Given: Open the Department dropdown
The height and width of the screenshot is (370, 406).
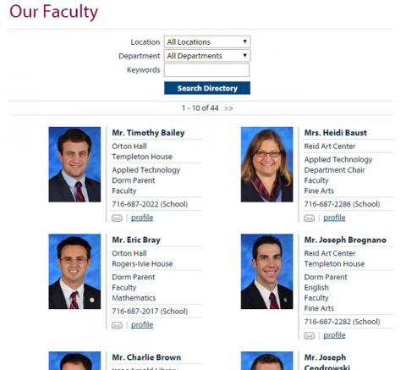Looking at the screenshot, I should (x=207, y=56).
